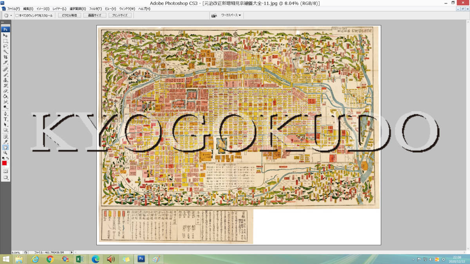
Task: Click the Photoshop logo atop the toolbox
Action: (x=5, y=29)
